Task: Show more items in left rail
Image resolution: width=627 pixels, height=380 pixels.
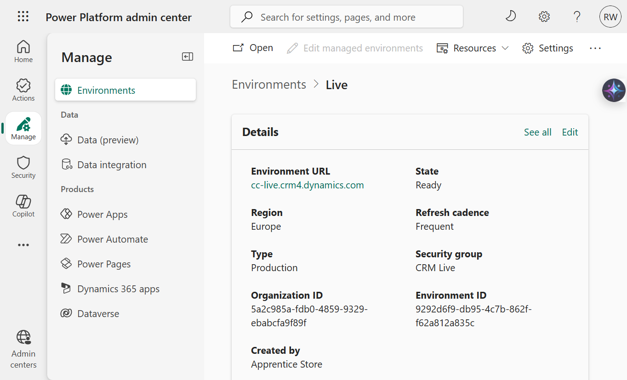Action: click(x=23, y=245)
